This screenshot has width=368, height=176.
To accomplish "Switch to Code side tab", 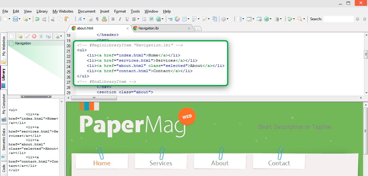I will pos(3,169).
